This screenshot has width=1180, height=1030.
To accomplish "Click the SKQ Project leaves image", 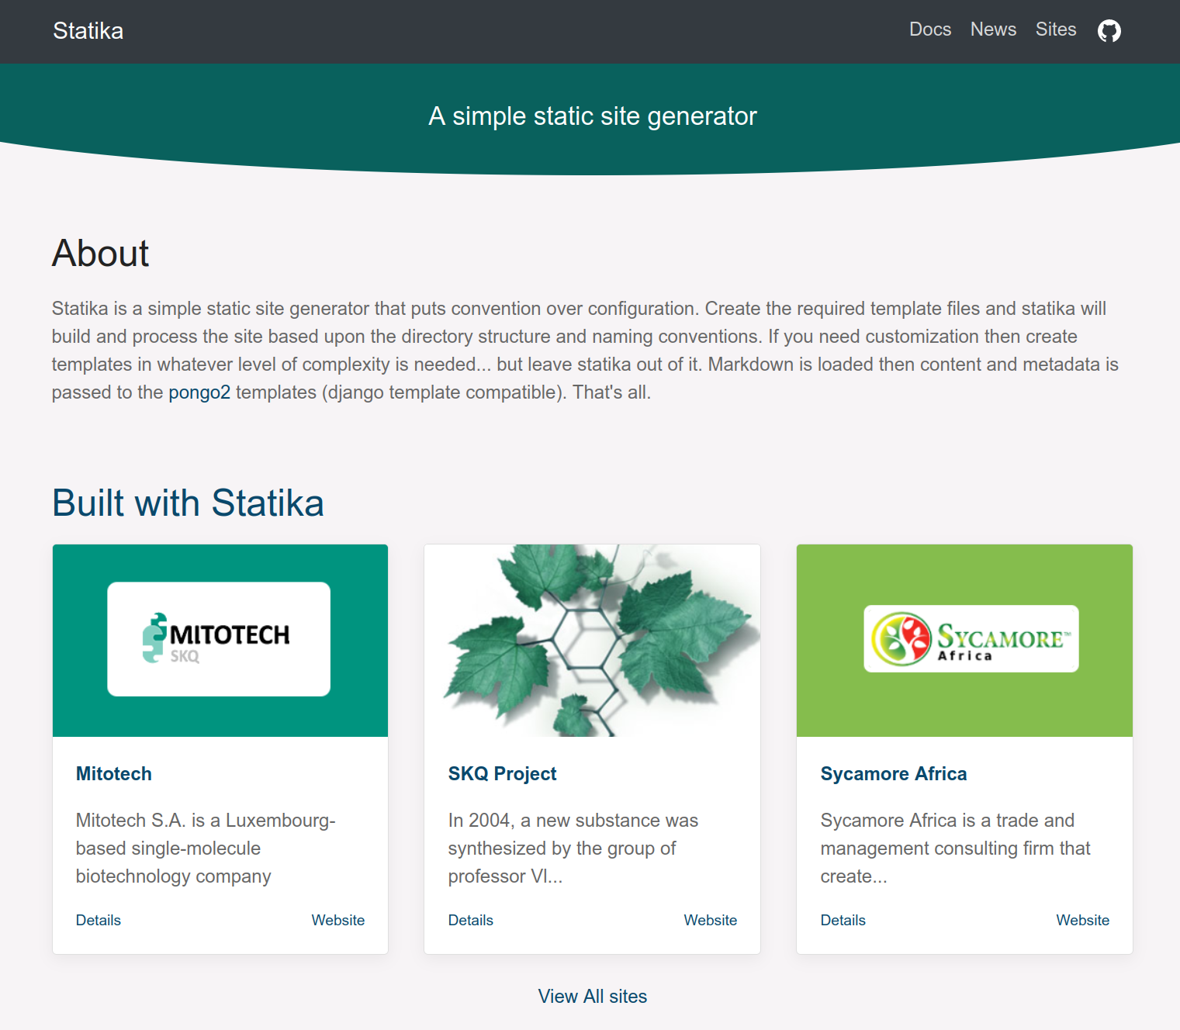I will (592, 640).
